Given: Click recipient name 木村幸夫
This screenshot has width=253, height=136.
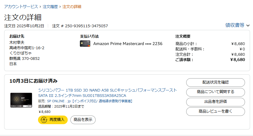Looking at the screenshot, I should [x=17, y=42].
